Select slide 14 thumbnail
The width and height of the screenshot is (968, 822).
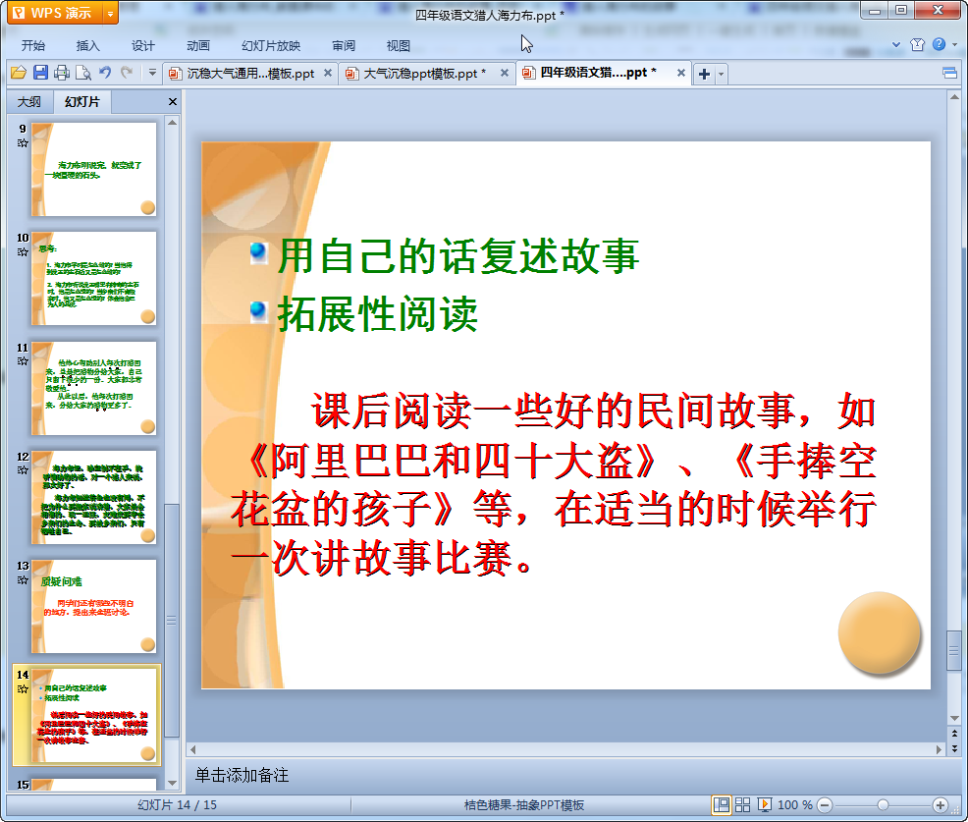[x=94, y=716]
